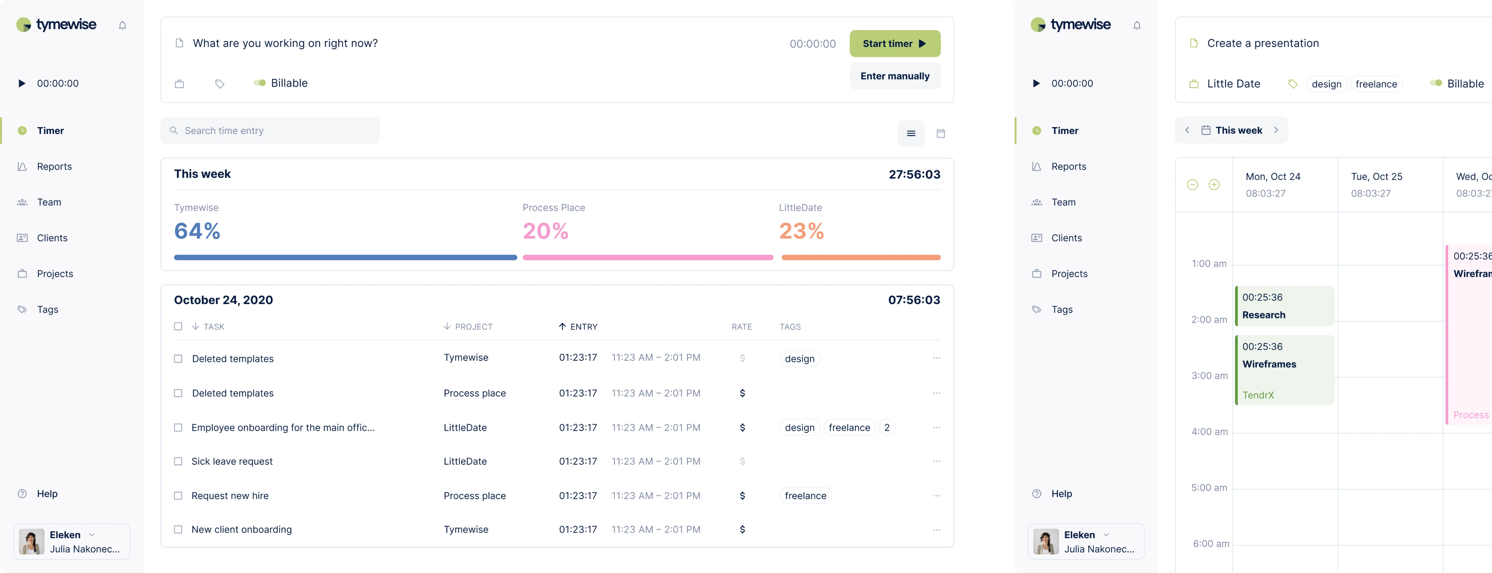Click the Search time entry field
The width and height of the screenshot is (1492, 573).
tap(270, 131)
